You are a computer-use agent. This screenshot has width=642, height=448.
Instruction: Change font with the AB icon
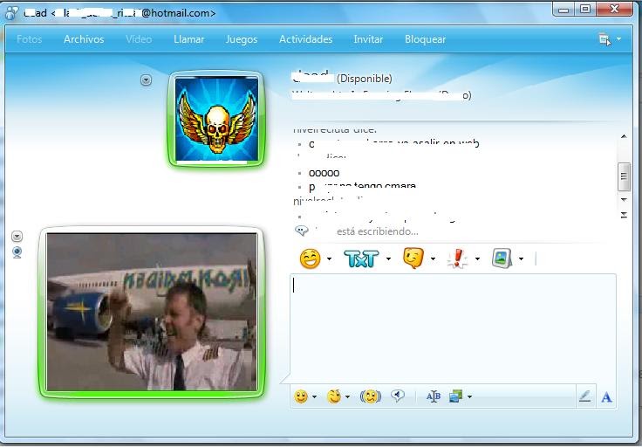click(434, 396)
